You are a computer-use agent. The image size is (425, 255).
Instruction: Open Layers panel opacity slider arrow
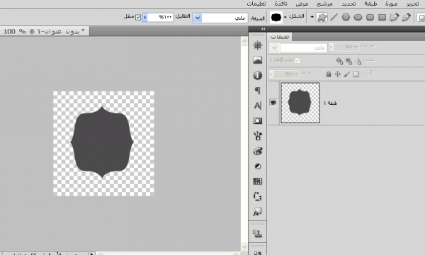[331, 47]
